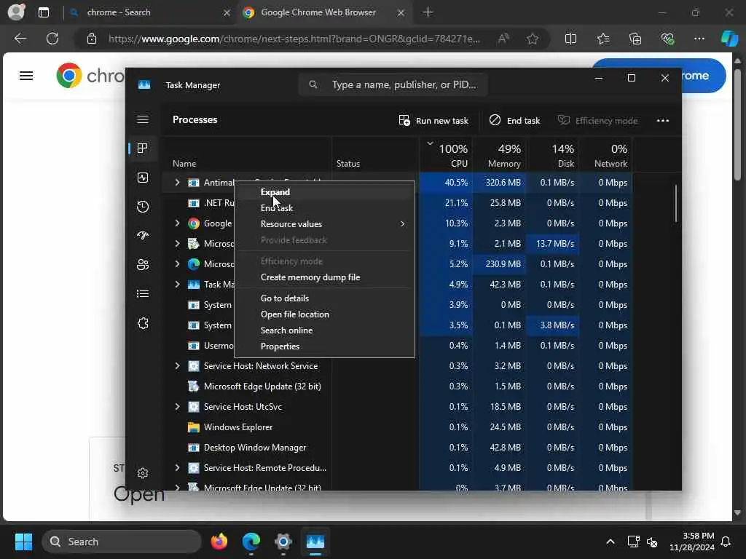Open Users page icon in sidebar

pyautogui.click(x=143, y=265)
